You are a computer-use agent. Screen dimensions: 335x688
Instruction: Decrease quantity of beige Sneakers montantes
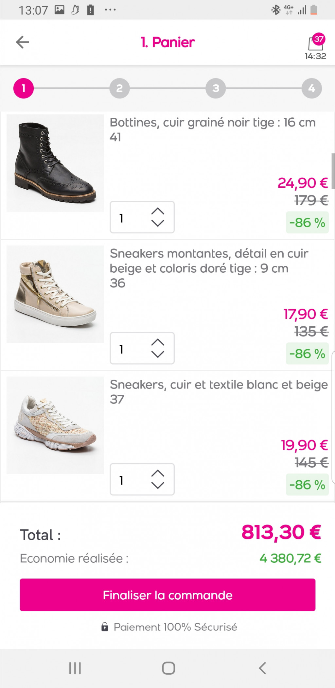[158, 354]
